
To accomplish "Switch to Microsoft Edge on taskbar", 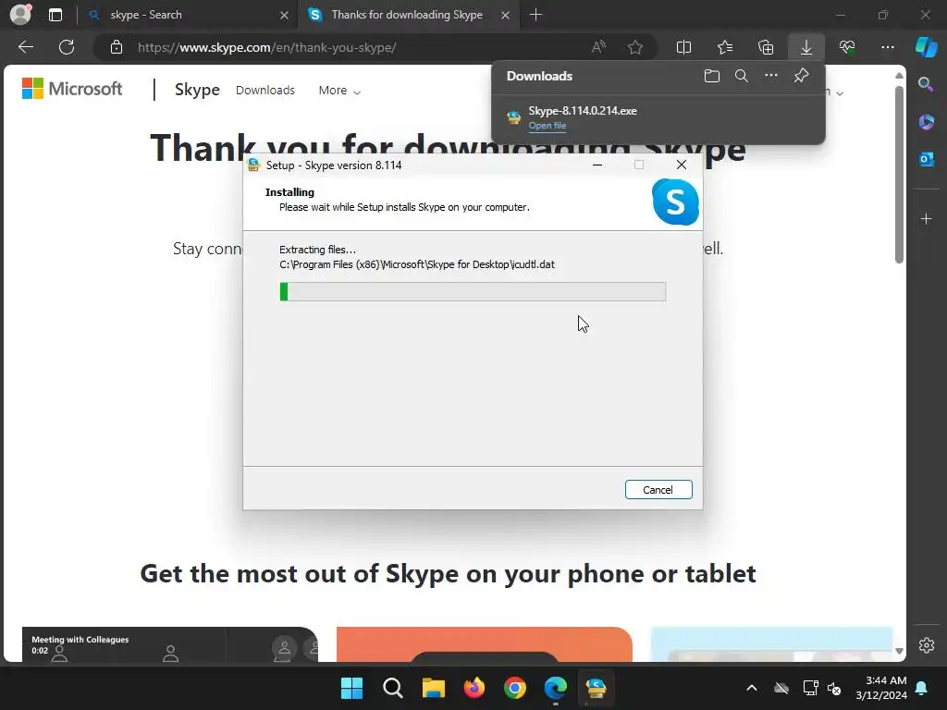I will pos(556,688).
